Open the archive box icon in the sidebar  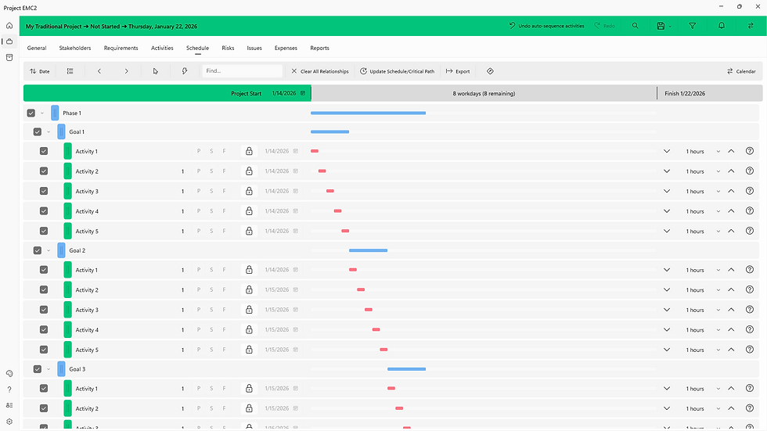pyautogui.click(x=9, y=58)
